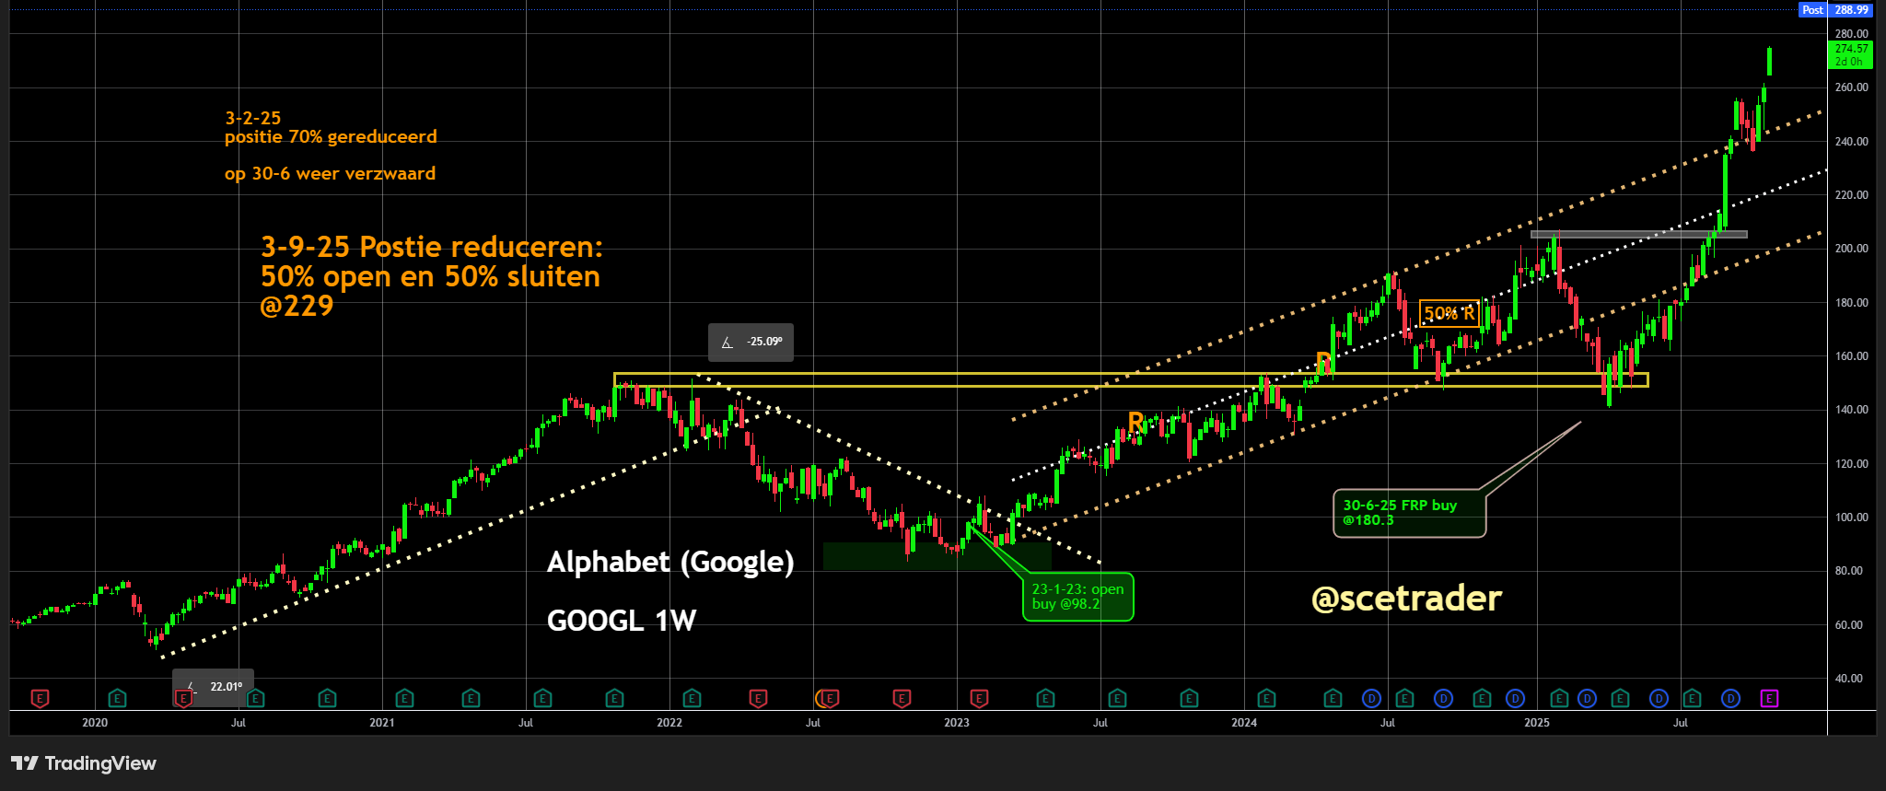Click the topmost green weekly candle
The image size is (1886, 791).
[x=1769, y=61]
